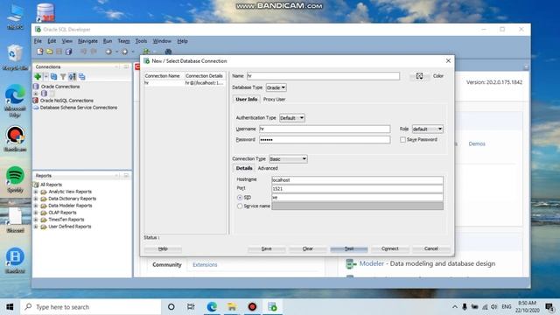Open Recycle Bin desktop icon
Screen dimensions: 560x315
(x=15, y=58)
